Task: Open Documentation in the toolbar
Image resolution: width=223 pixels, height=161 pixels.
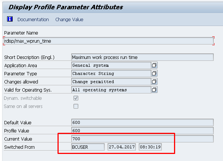Action: (x=33, y=20)
